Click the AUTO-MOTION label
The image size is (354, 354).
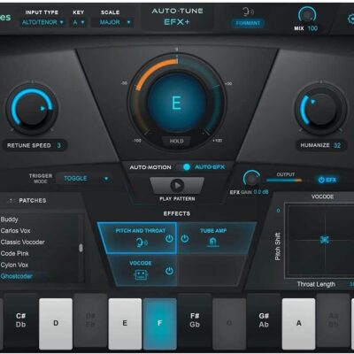tap(150, 167)
